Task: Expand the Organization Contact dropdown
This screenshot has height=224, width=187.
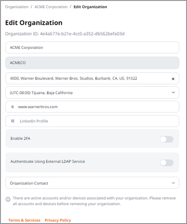Action: 92,183
